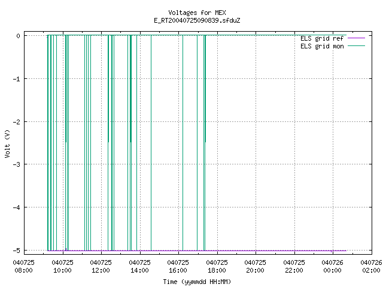
Task: Click the x-axis label 040725 22:00
Action: click(294, 267)
